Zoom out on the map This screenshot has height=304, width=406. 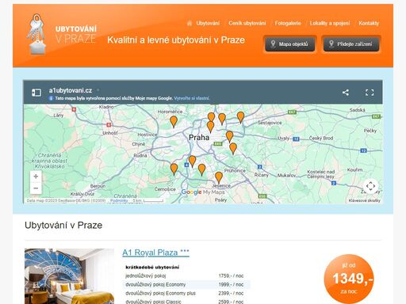(36, 188)
